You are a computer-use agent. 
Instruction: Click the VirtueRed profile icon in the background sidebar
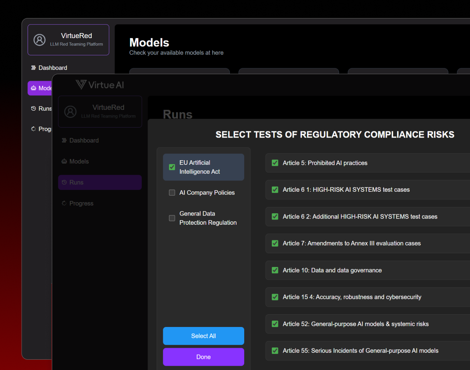pyautogui.click(x=39, y=39)
